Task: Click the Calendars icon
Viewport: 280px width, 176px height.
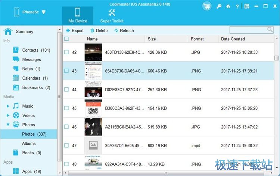Action: tap(16, 78)
